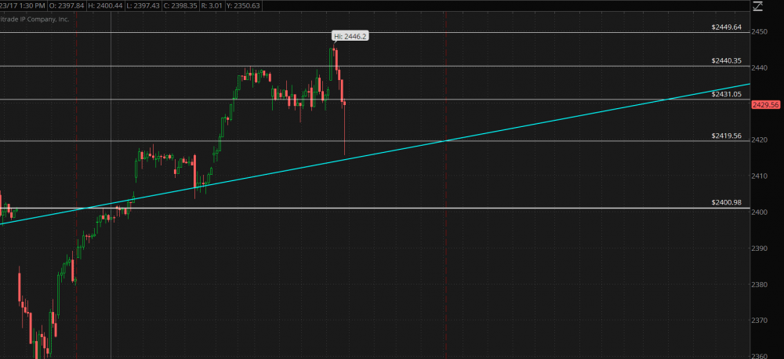Select the $2440.35 price level label
Screen dimensions: 784x359
coord(726,60)
